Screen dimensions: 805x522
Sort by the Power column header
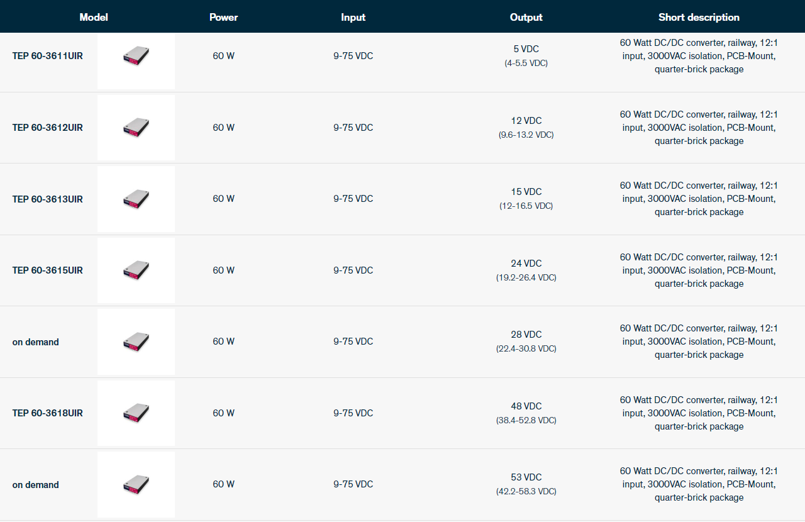tap(223, 18)
